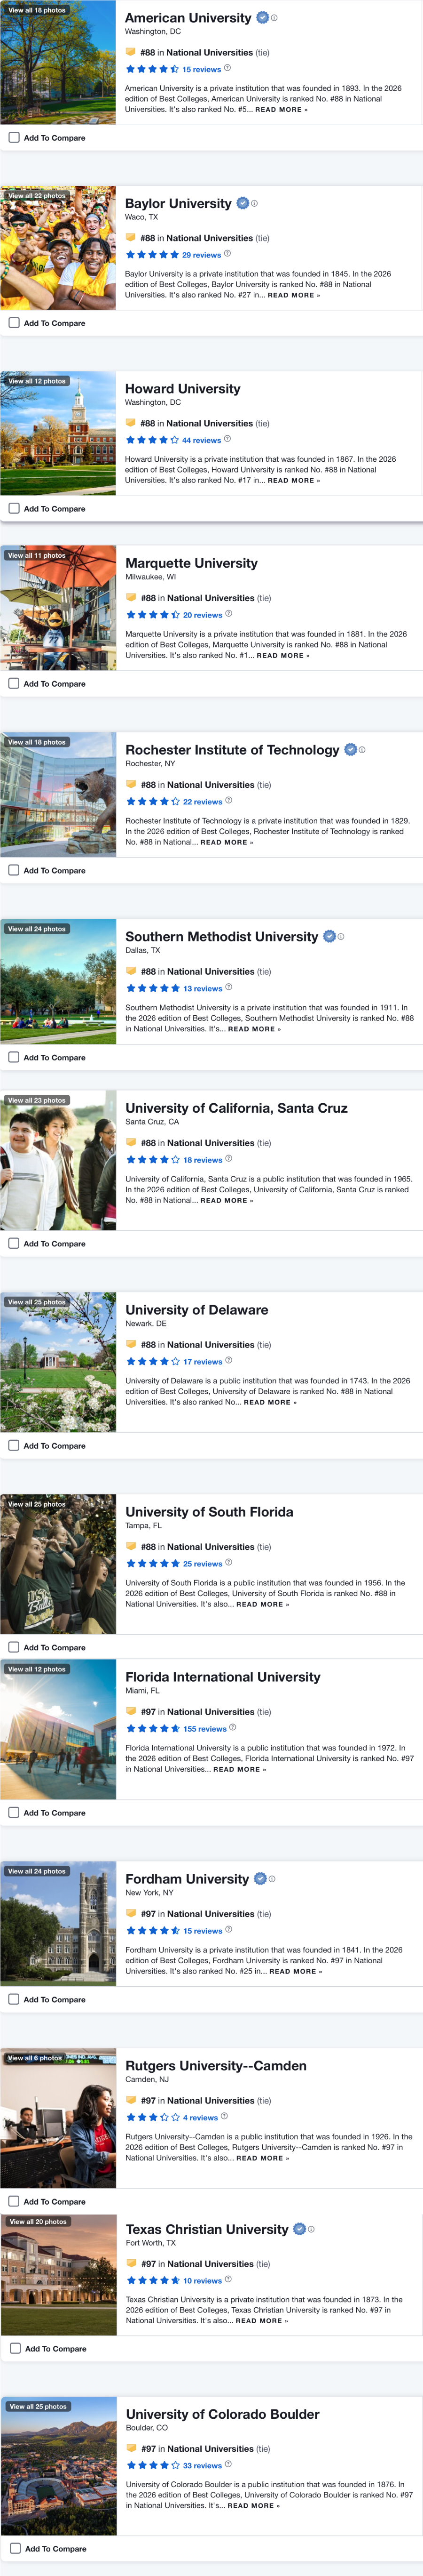
Task: Expand Read More for University of South Florida
Action: tap(262, 1604)
